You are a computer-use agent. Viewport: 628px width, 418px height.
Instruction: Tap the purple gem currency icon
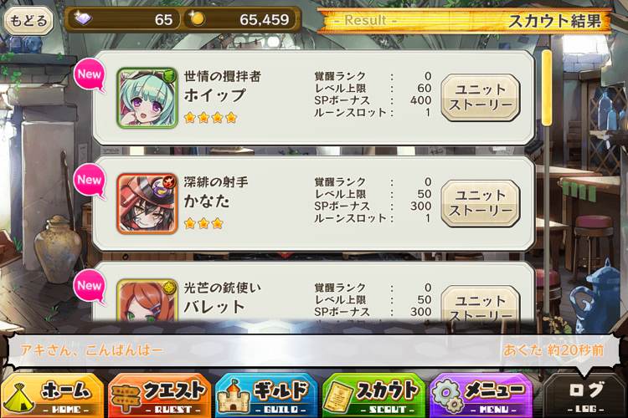(83, 18)
